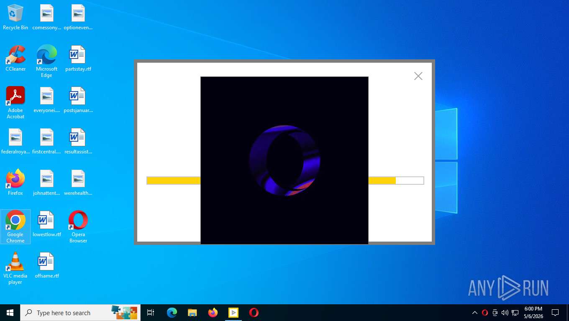Screen dimensions: 569x321
Task: Open Firefox from the taskbar
Action: pyautogui.click(x=213, y=313)
